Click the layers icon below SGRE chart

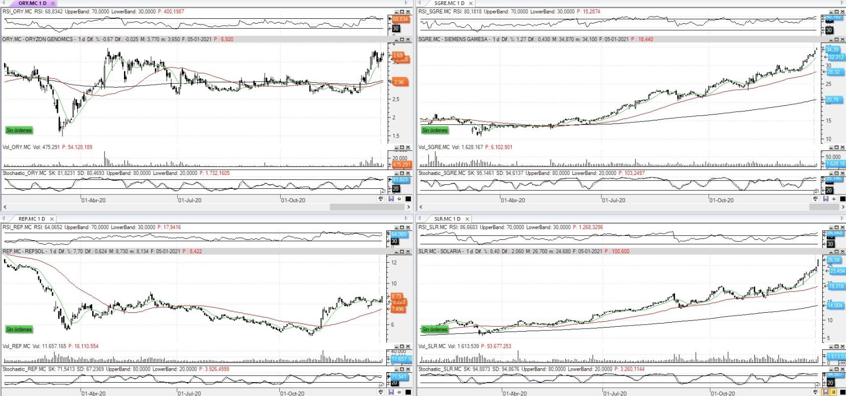(x=815, y=199)
